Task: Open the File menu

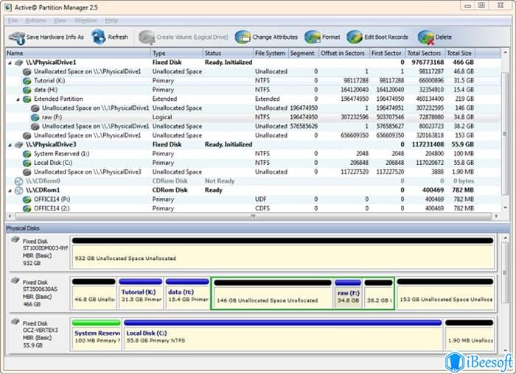Action: click(13, 21)
